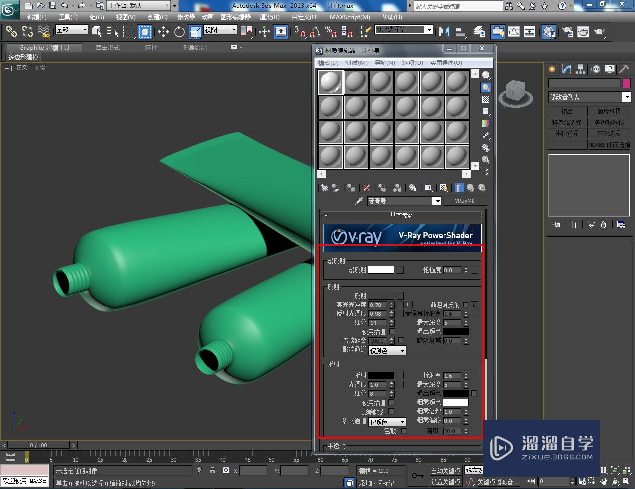635x489 pixels.
Task: Open Curve Editor from toolbar
Action: point(514,32)
